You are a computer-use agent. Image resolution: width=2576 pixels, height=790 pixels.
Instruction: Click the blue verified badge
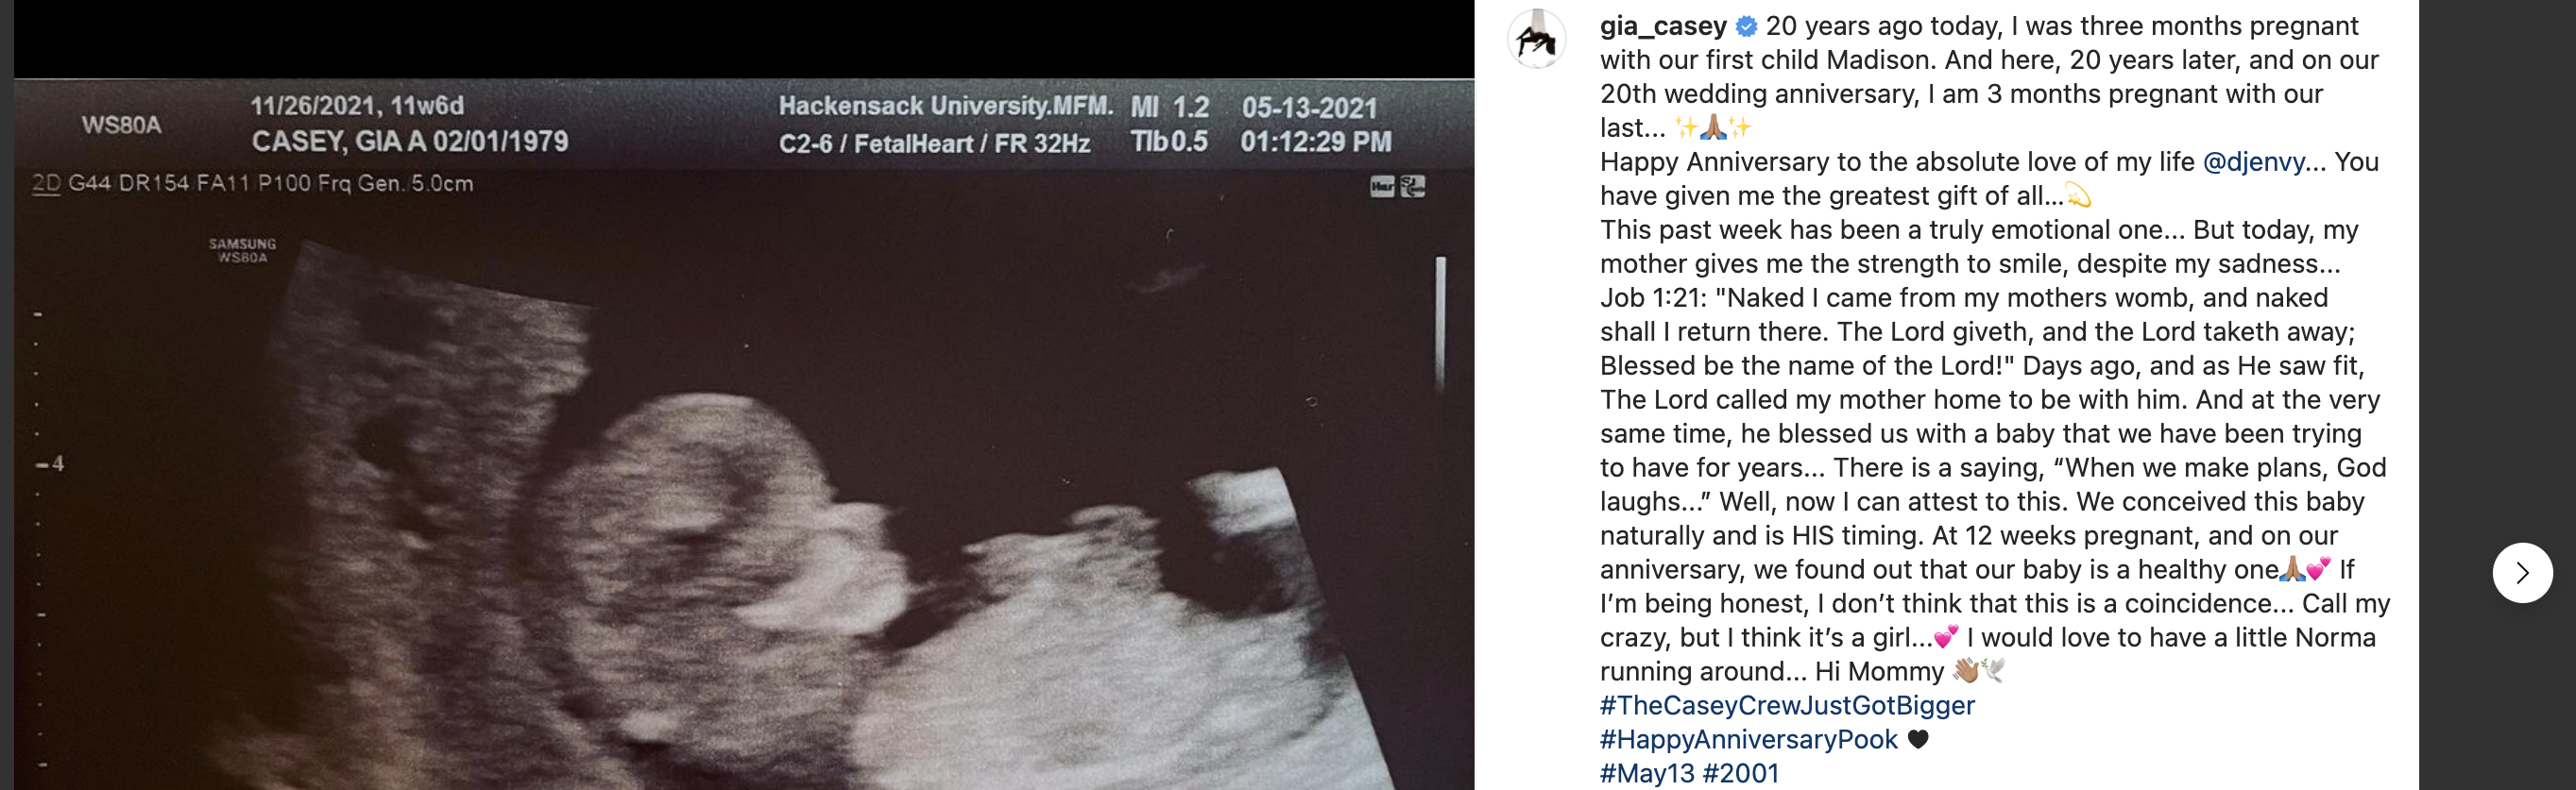[1746, 27]
